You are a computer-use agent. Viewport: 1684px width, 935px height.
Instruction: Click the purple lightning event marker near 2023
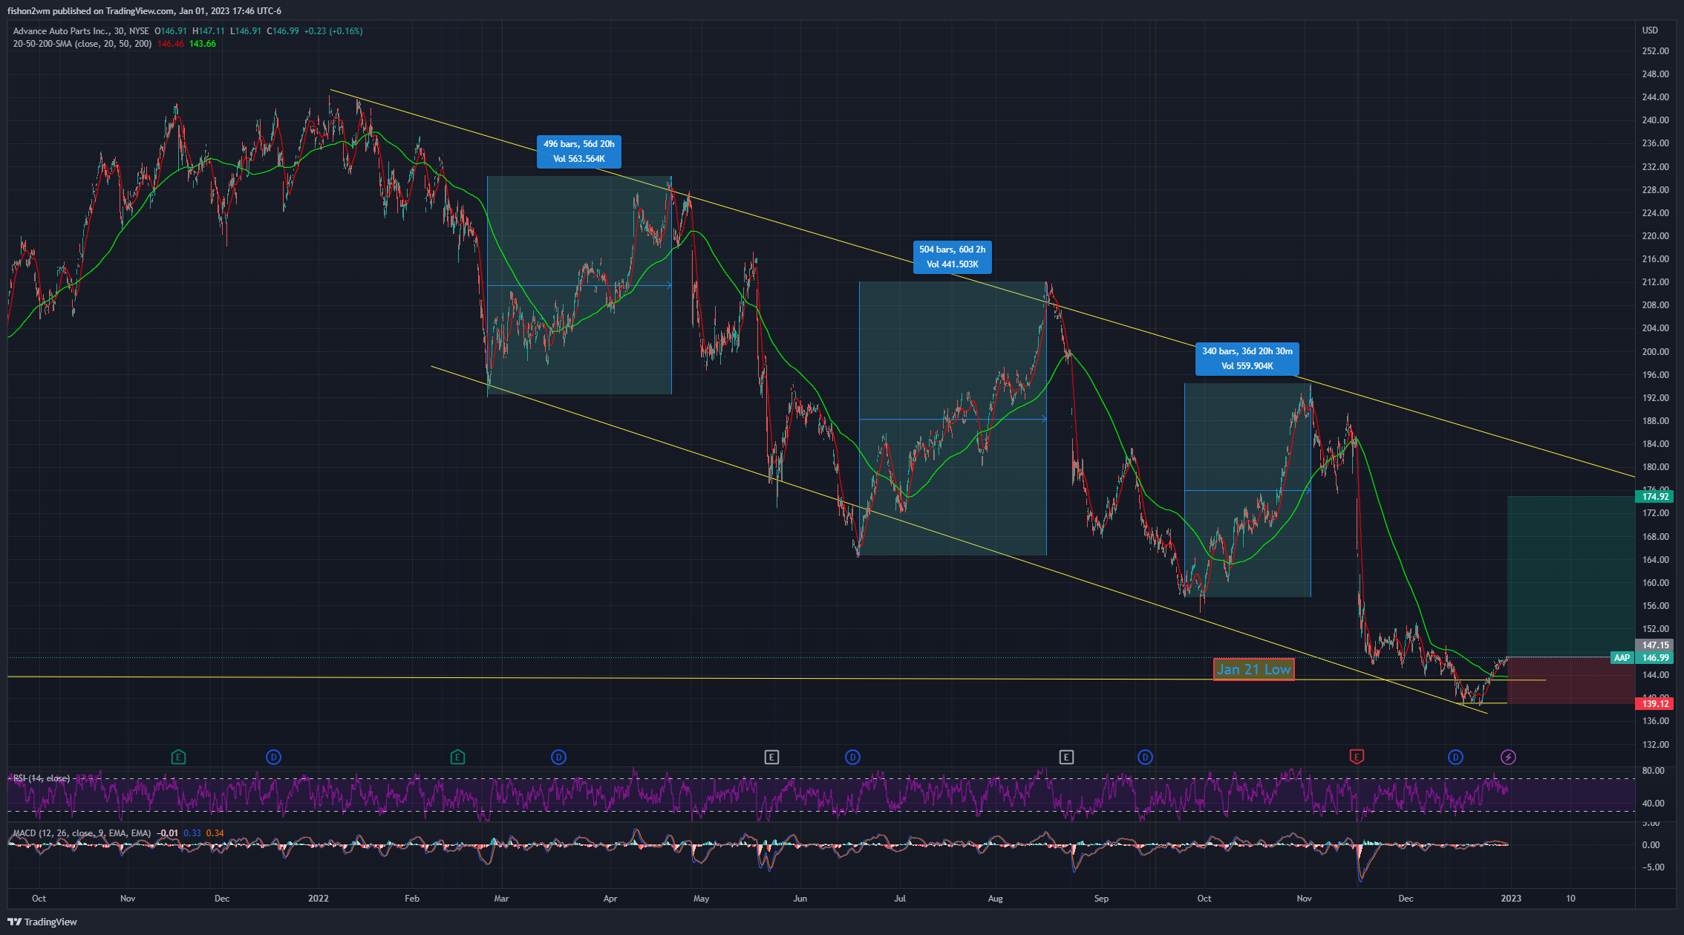pyautogui.click(x=1508, y=757)
